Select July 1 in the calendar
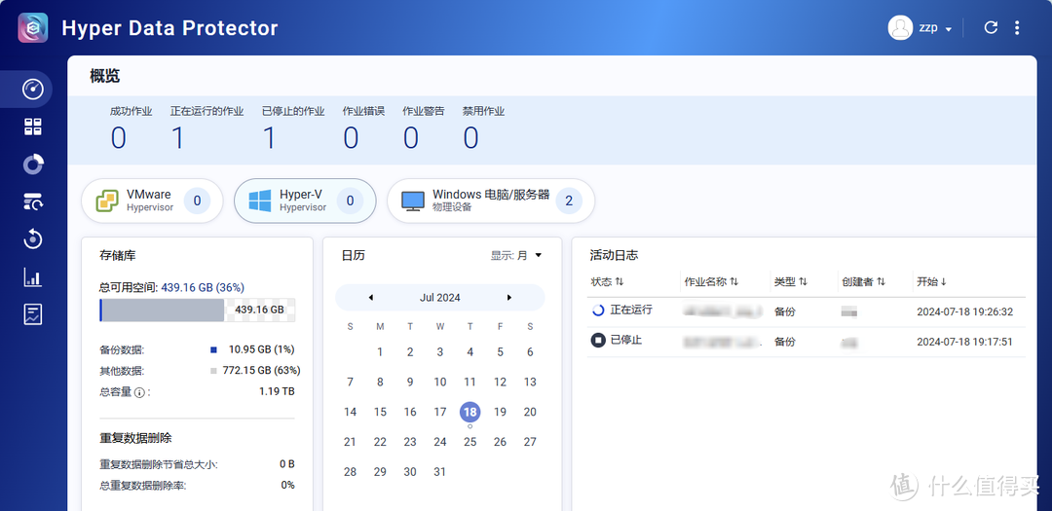This screenshot has width=1052, height=511. (380, 352)
